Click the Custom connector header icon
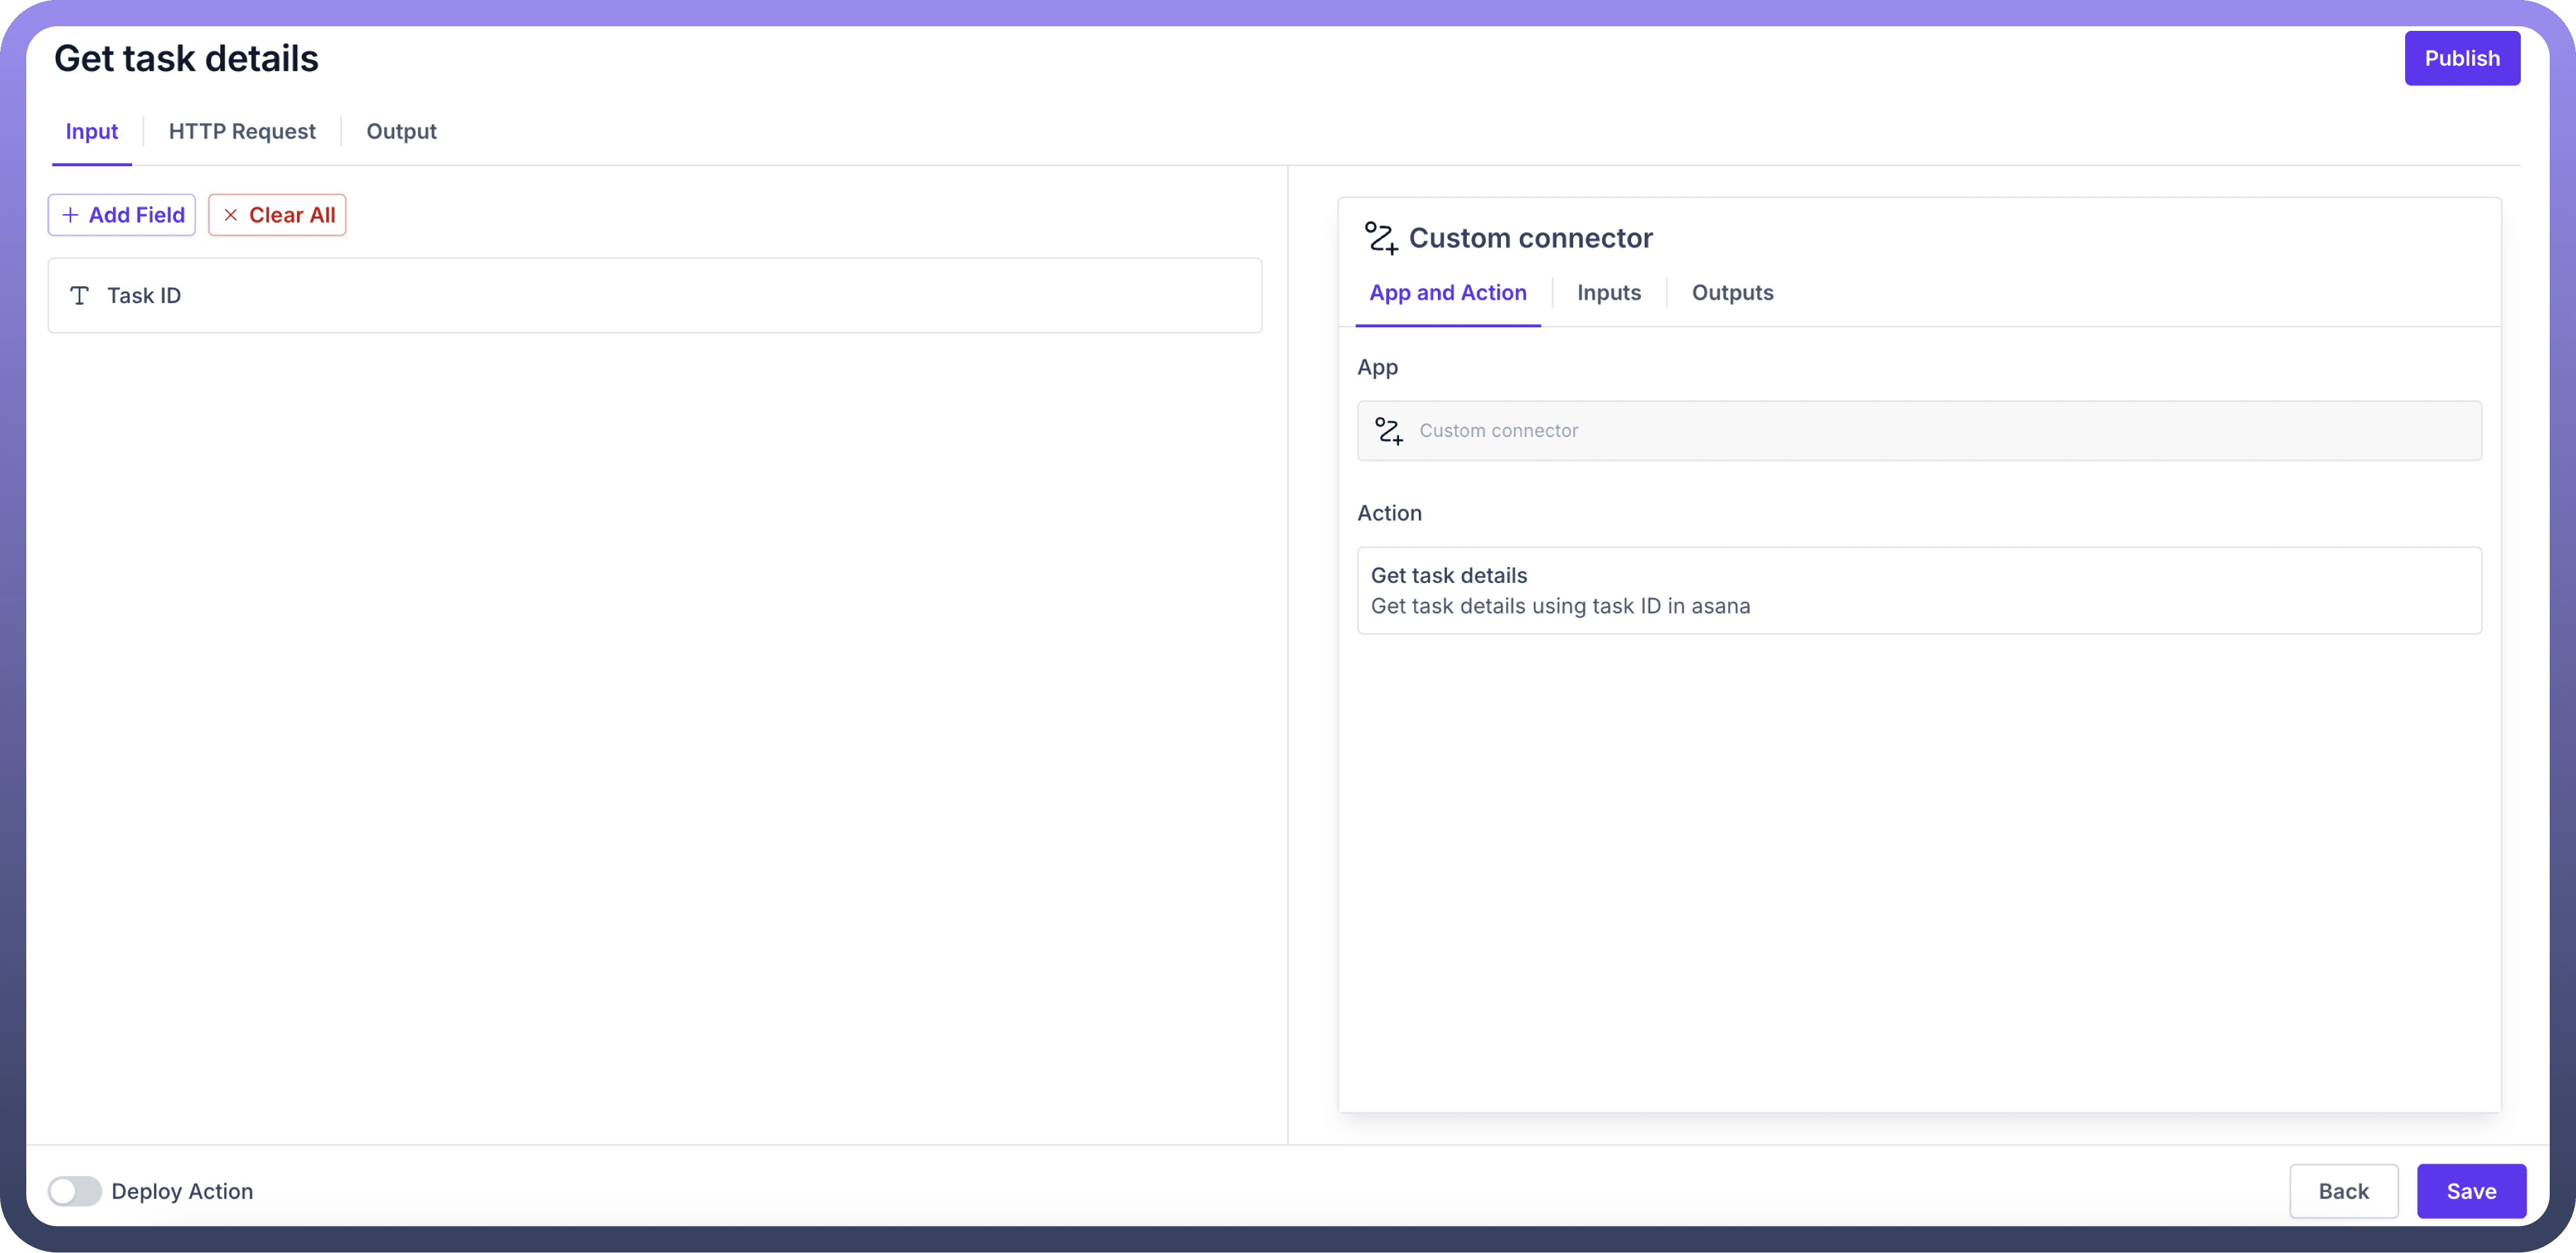This screenshot has width=2576, height=1253. point(1381,238)
